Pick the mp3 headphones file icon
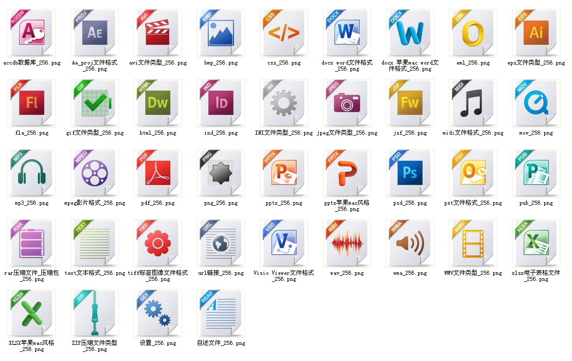Image resolution: width=572 pixels, height=361 pixels. (32, 173)
